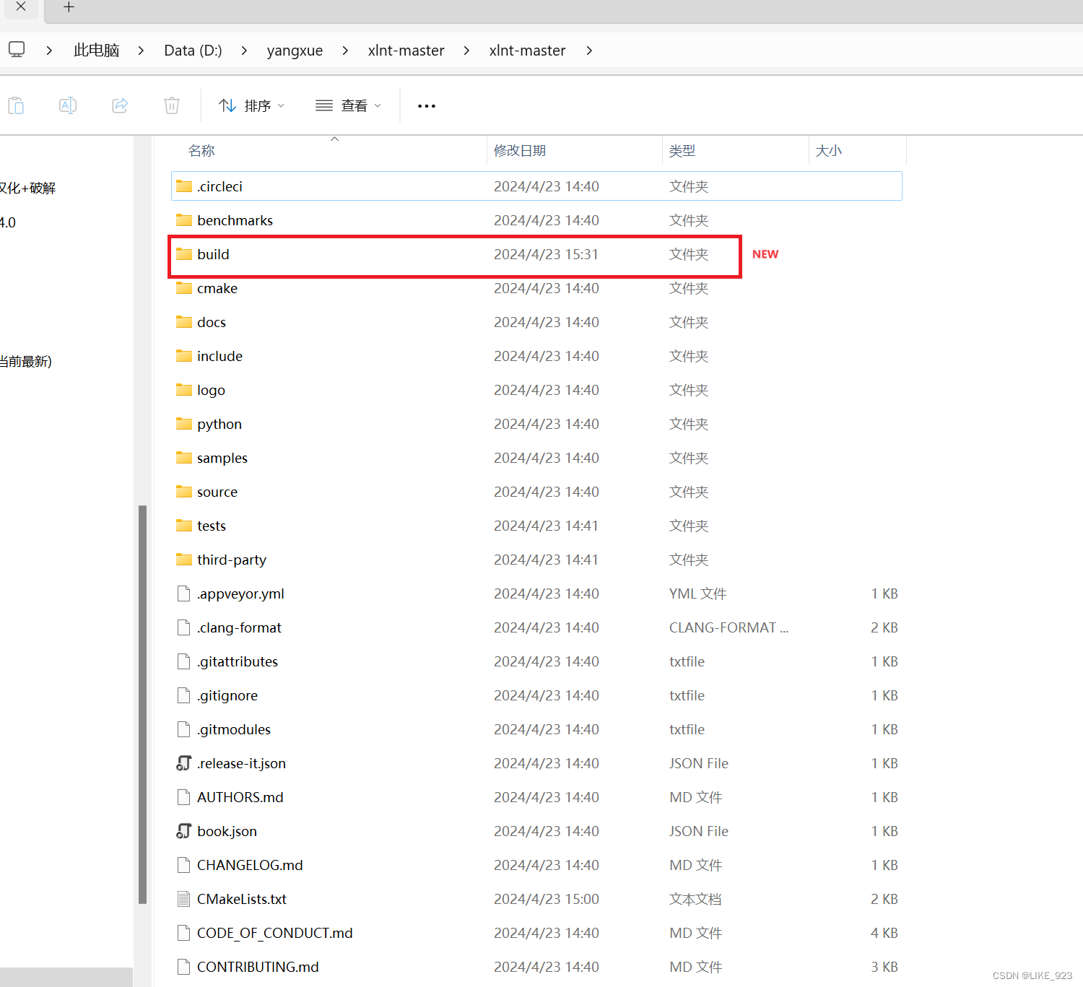The width and height of the screenshot is (1083, 987).
Task: Navigate to Data (D:) in breadcrumb
Action: pyautogui.click(x=193, y=51)
